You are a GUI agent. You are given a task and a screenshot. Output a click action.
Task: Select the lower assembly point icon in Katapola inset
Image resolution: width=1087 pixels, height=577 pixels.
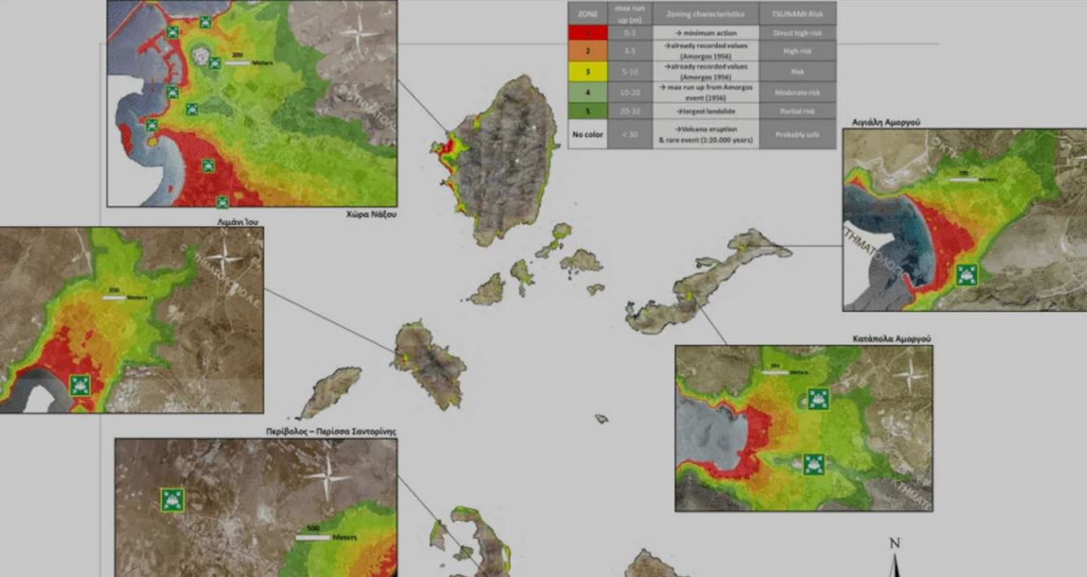pyautogui.click(x=812, y=464)
